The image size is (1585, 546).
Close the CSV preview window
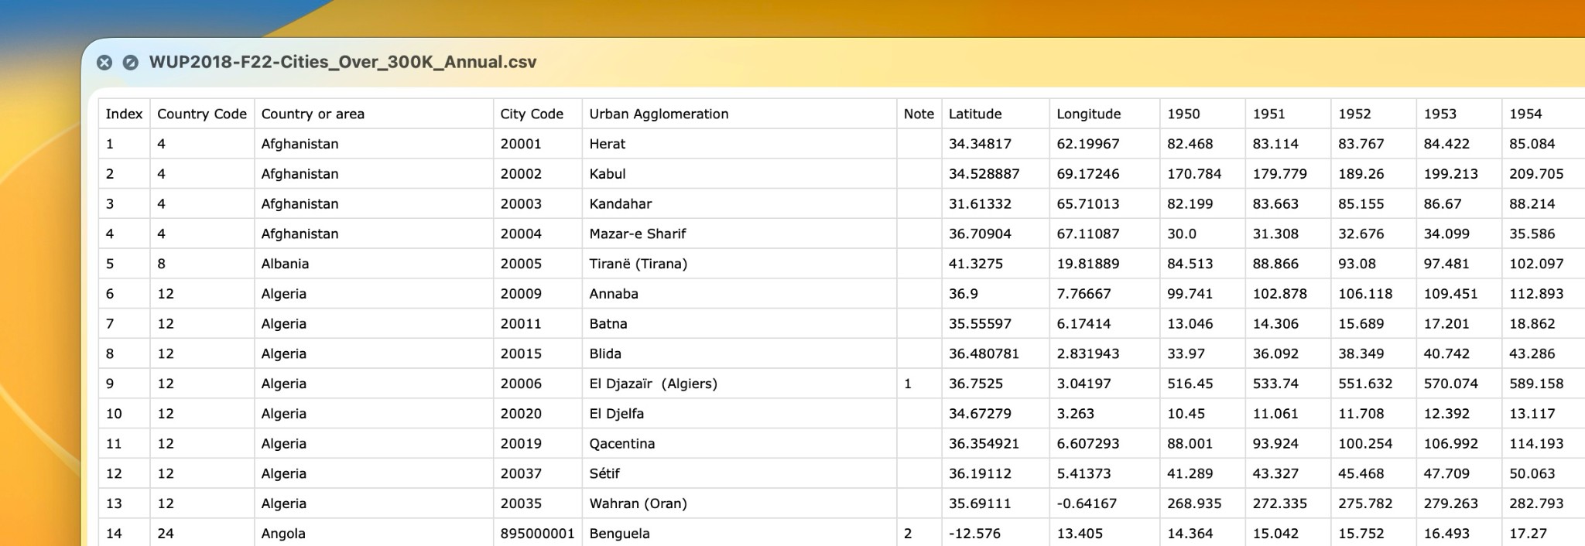(104, 63)
